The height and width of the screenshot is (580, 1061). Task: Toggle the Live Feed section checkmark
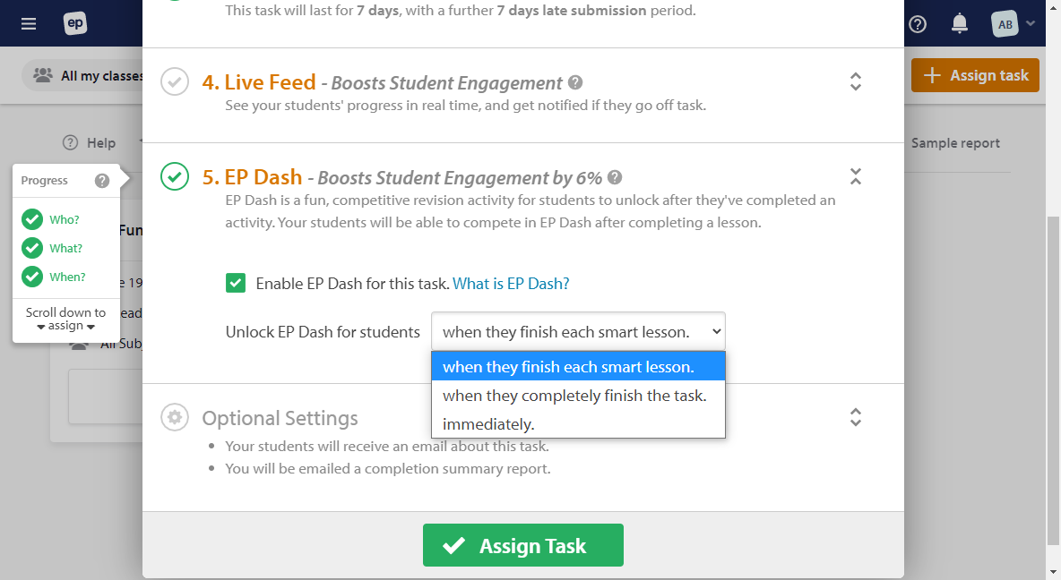click(175, 82)
